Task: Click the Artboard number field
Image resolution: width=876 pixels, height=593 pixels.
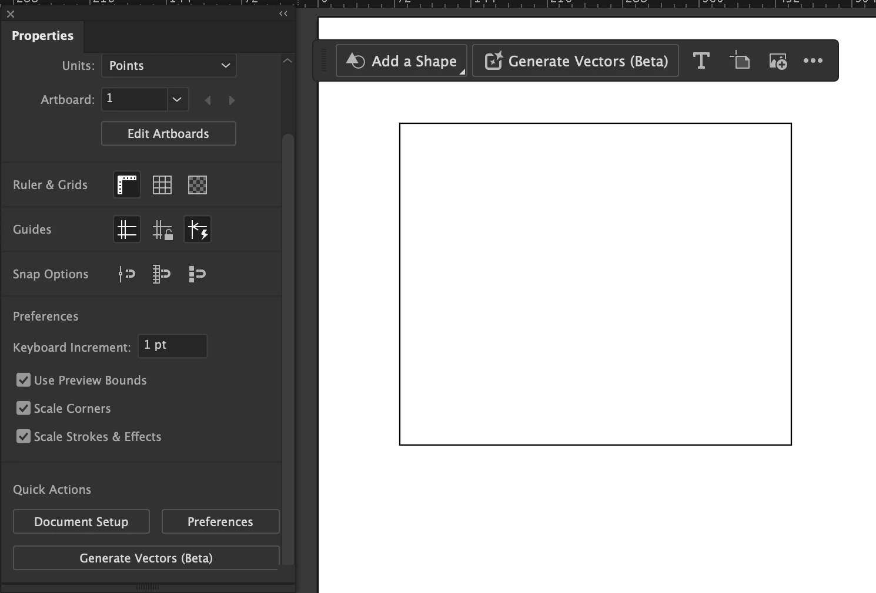Action: pos(135,99)
